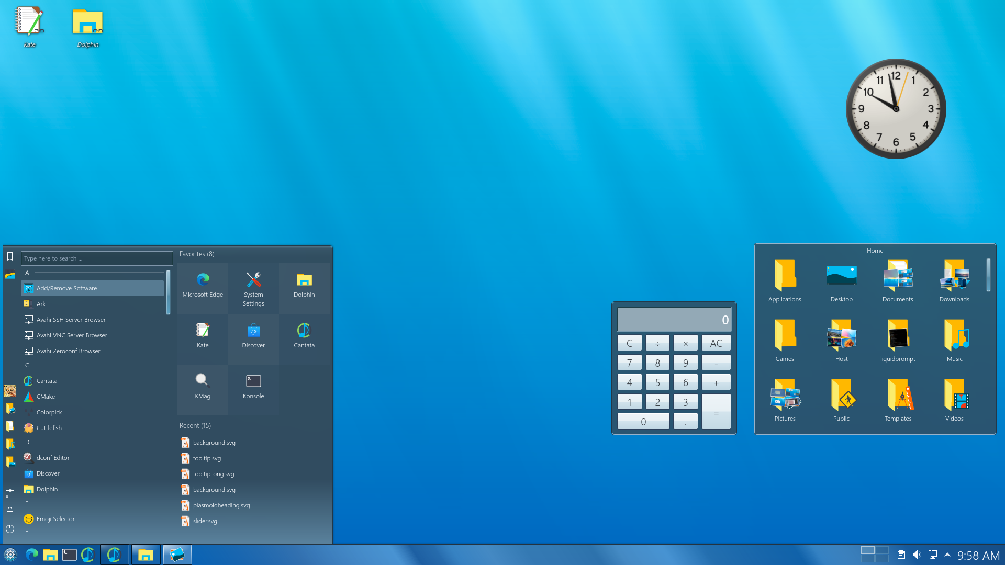Open Discover tile in the Favorites grid
The image size is (1005, 565).
click(x=253, y=338)
